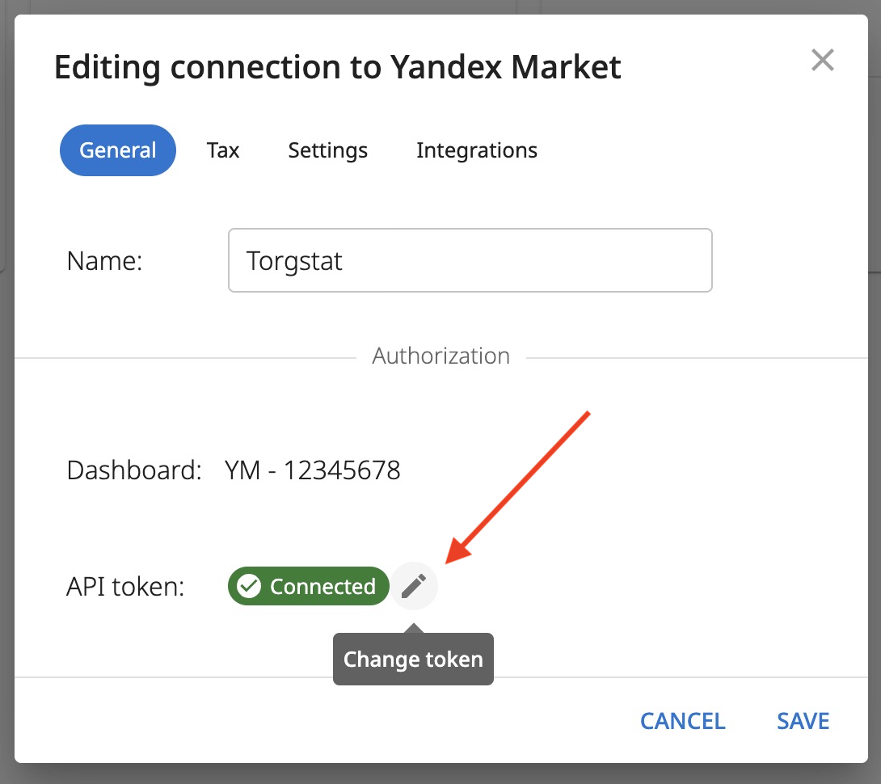Click the Change token tooltip
This screenshot has height=784, width=881.
point(413,659)
